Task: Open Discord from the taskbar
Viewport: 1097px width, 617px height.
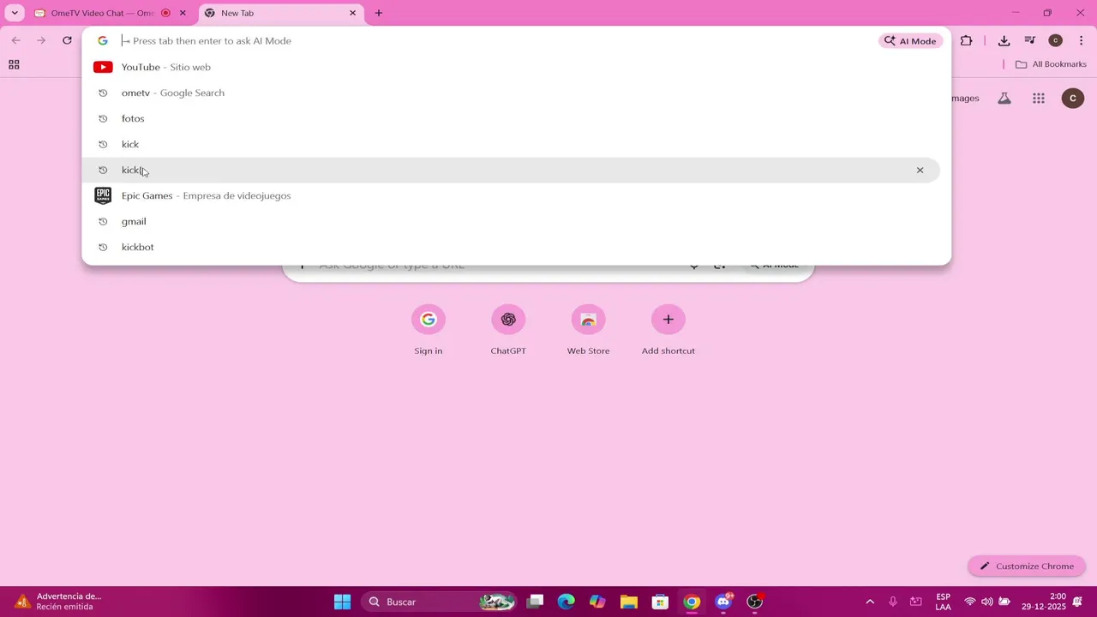Action: pos(723,602)
